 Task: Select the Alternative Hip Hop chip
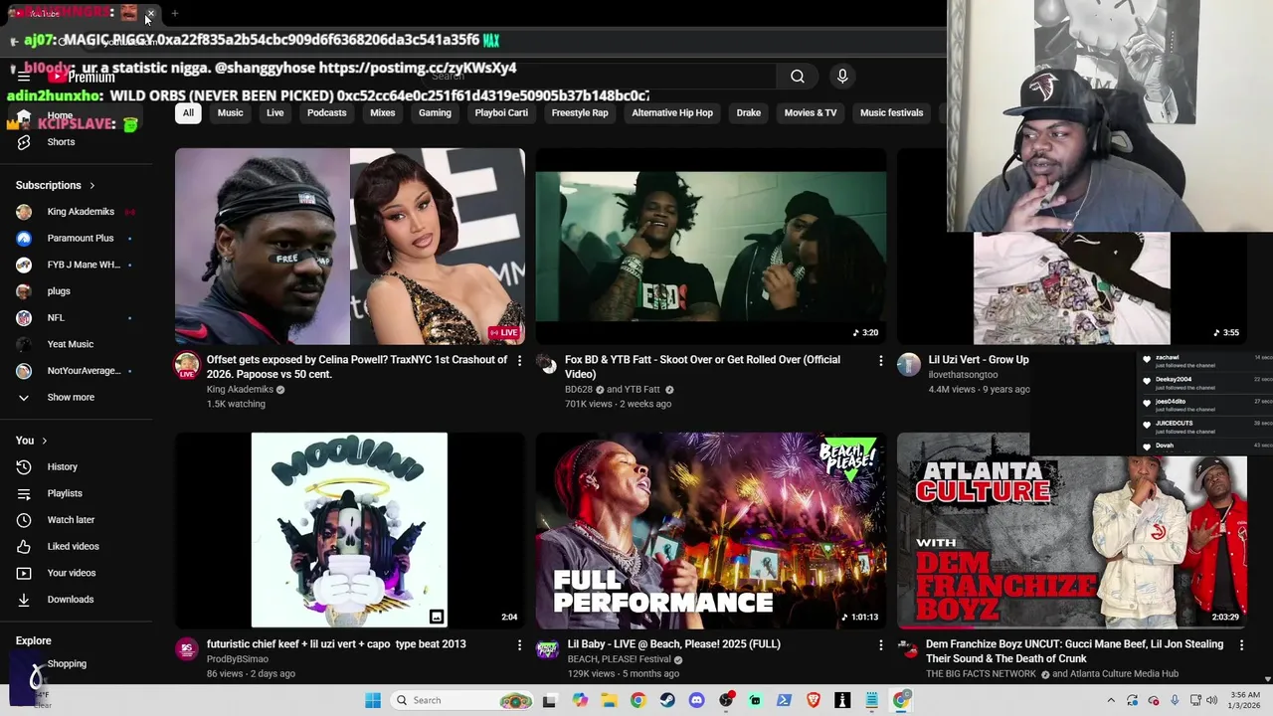672,112
